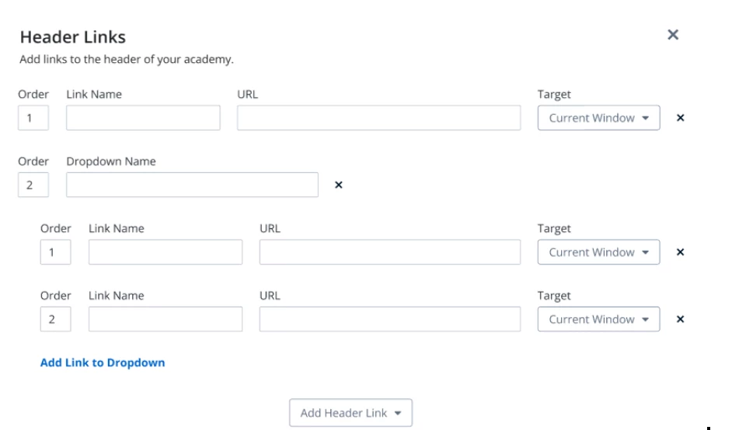Close the Header Links dialog
The image size is (732, 430).
673,34
